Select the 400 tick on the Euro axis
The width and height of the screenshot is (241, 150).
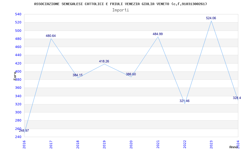pos(18,71)
